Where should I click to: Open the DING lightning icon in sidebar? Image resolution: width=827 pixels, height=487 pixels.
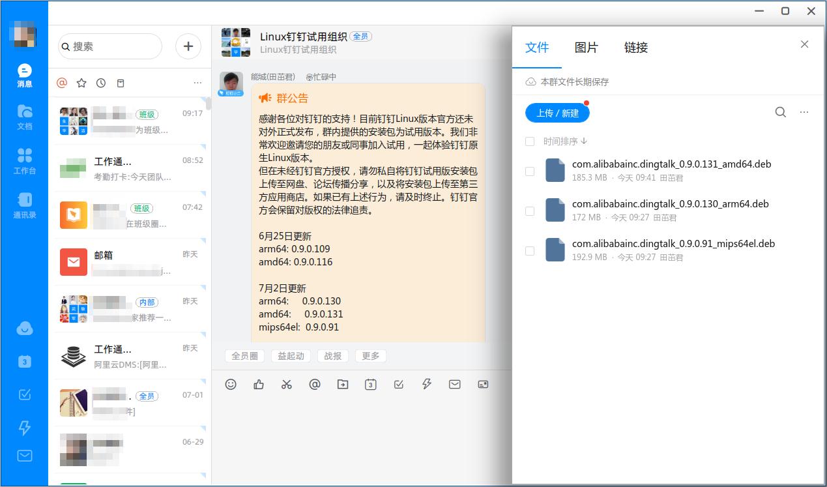pyautogui.click(x=25, y=428)
